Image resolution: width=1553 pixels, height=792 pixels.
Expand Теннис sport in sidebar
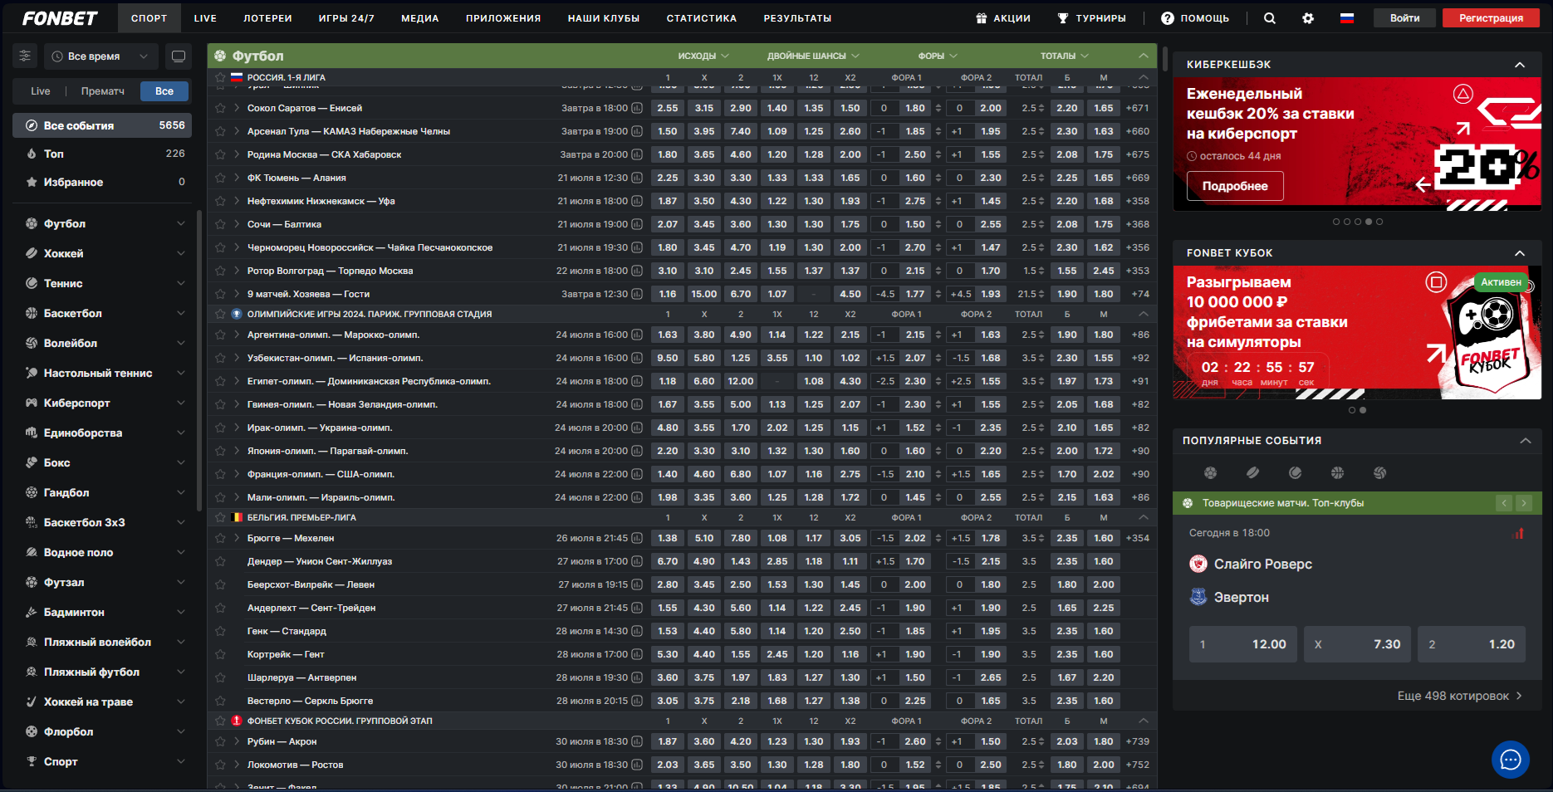(181, 283)
